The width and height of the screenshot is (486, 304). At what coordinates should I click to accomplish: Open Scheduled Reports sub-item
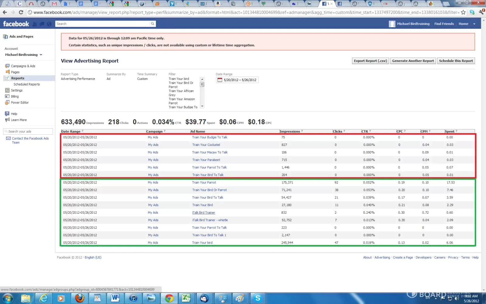(x=27, y=84)
